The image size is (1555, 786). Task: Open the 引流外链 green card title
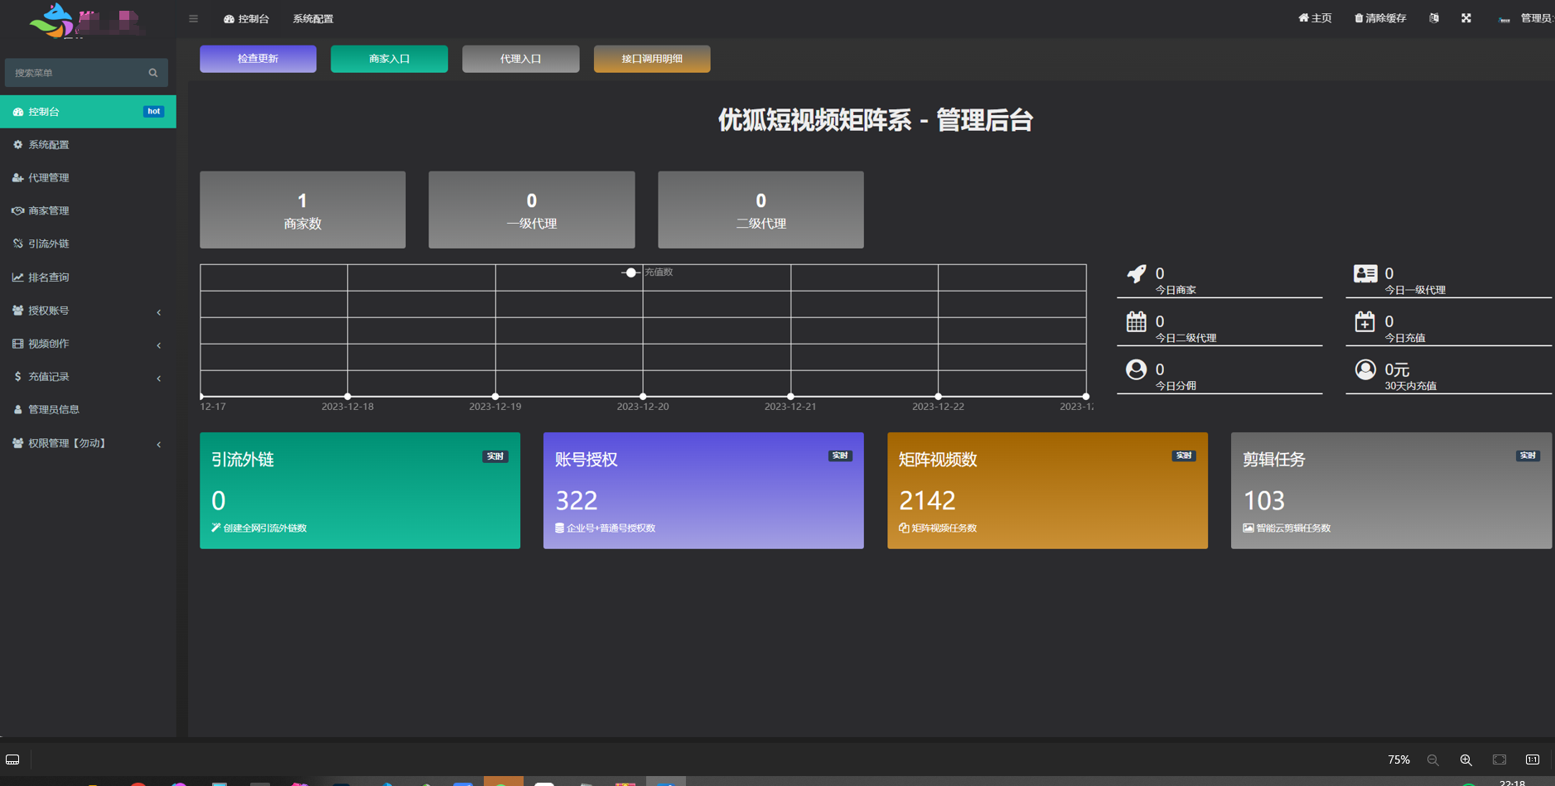coord(243,460)
